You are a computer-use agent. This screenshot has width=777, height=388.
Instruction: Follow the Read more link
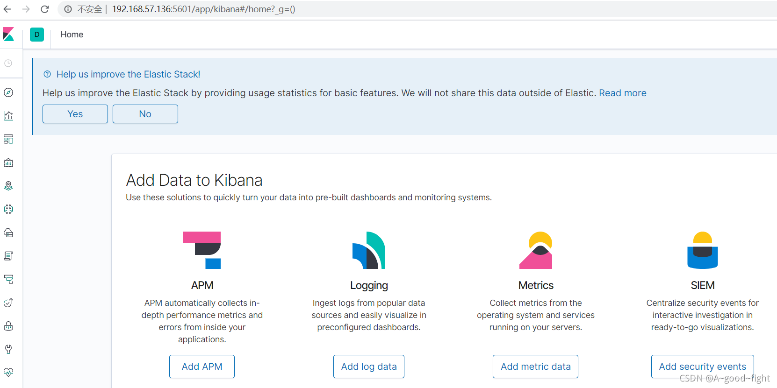pyautogui.click(x=623, y=93)
